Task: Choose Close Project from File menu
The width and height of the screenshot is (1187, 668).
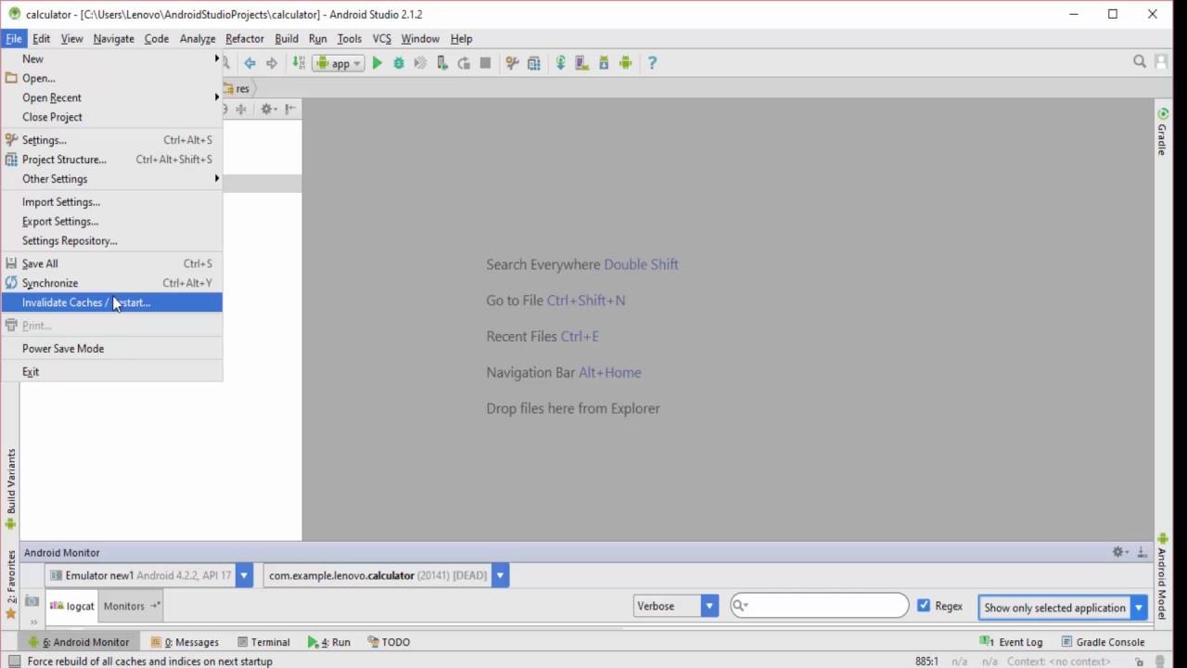Action: click(111, 117)
